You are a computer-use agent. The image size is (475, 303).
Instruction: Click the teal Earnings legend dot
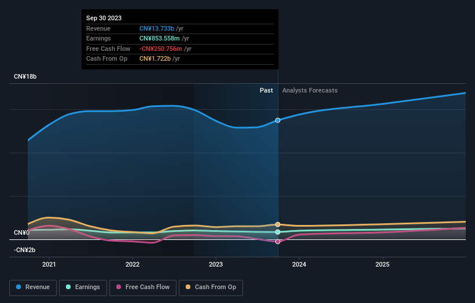[68, 287]
